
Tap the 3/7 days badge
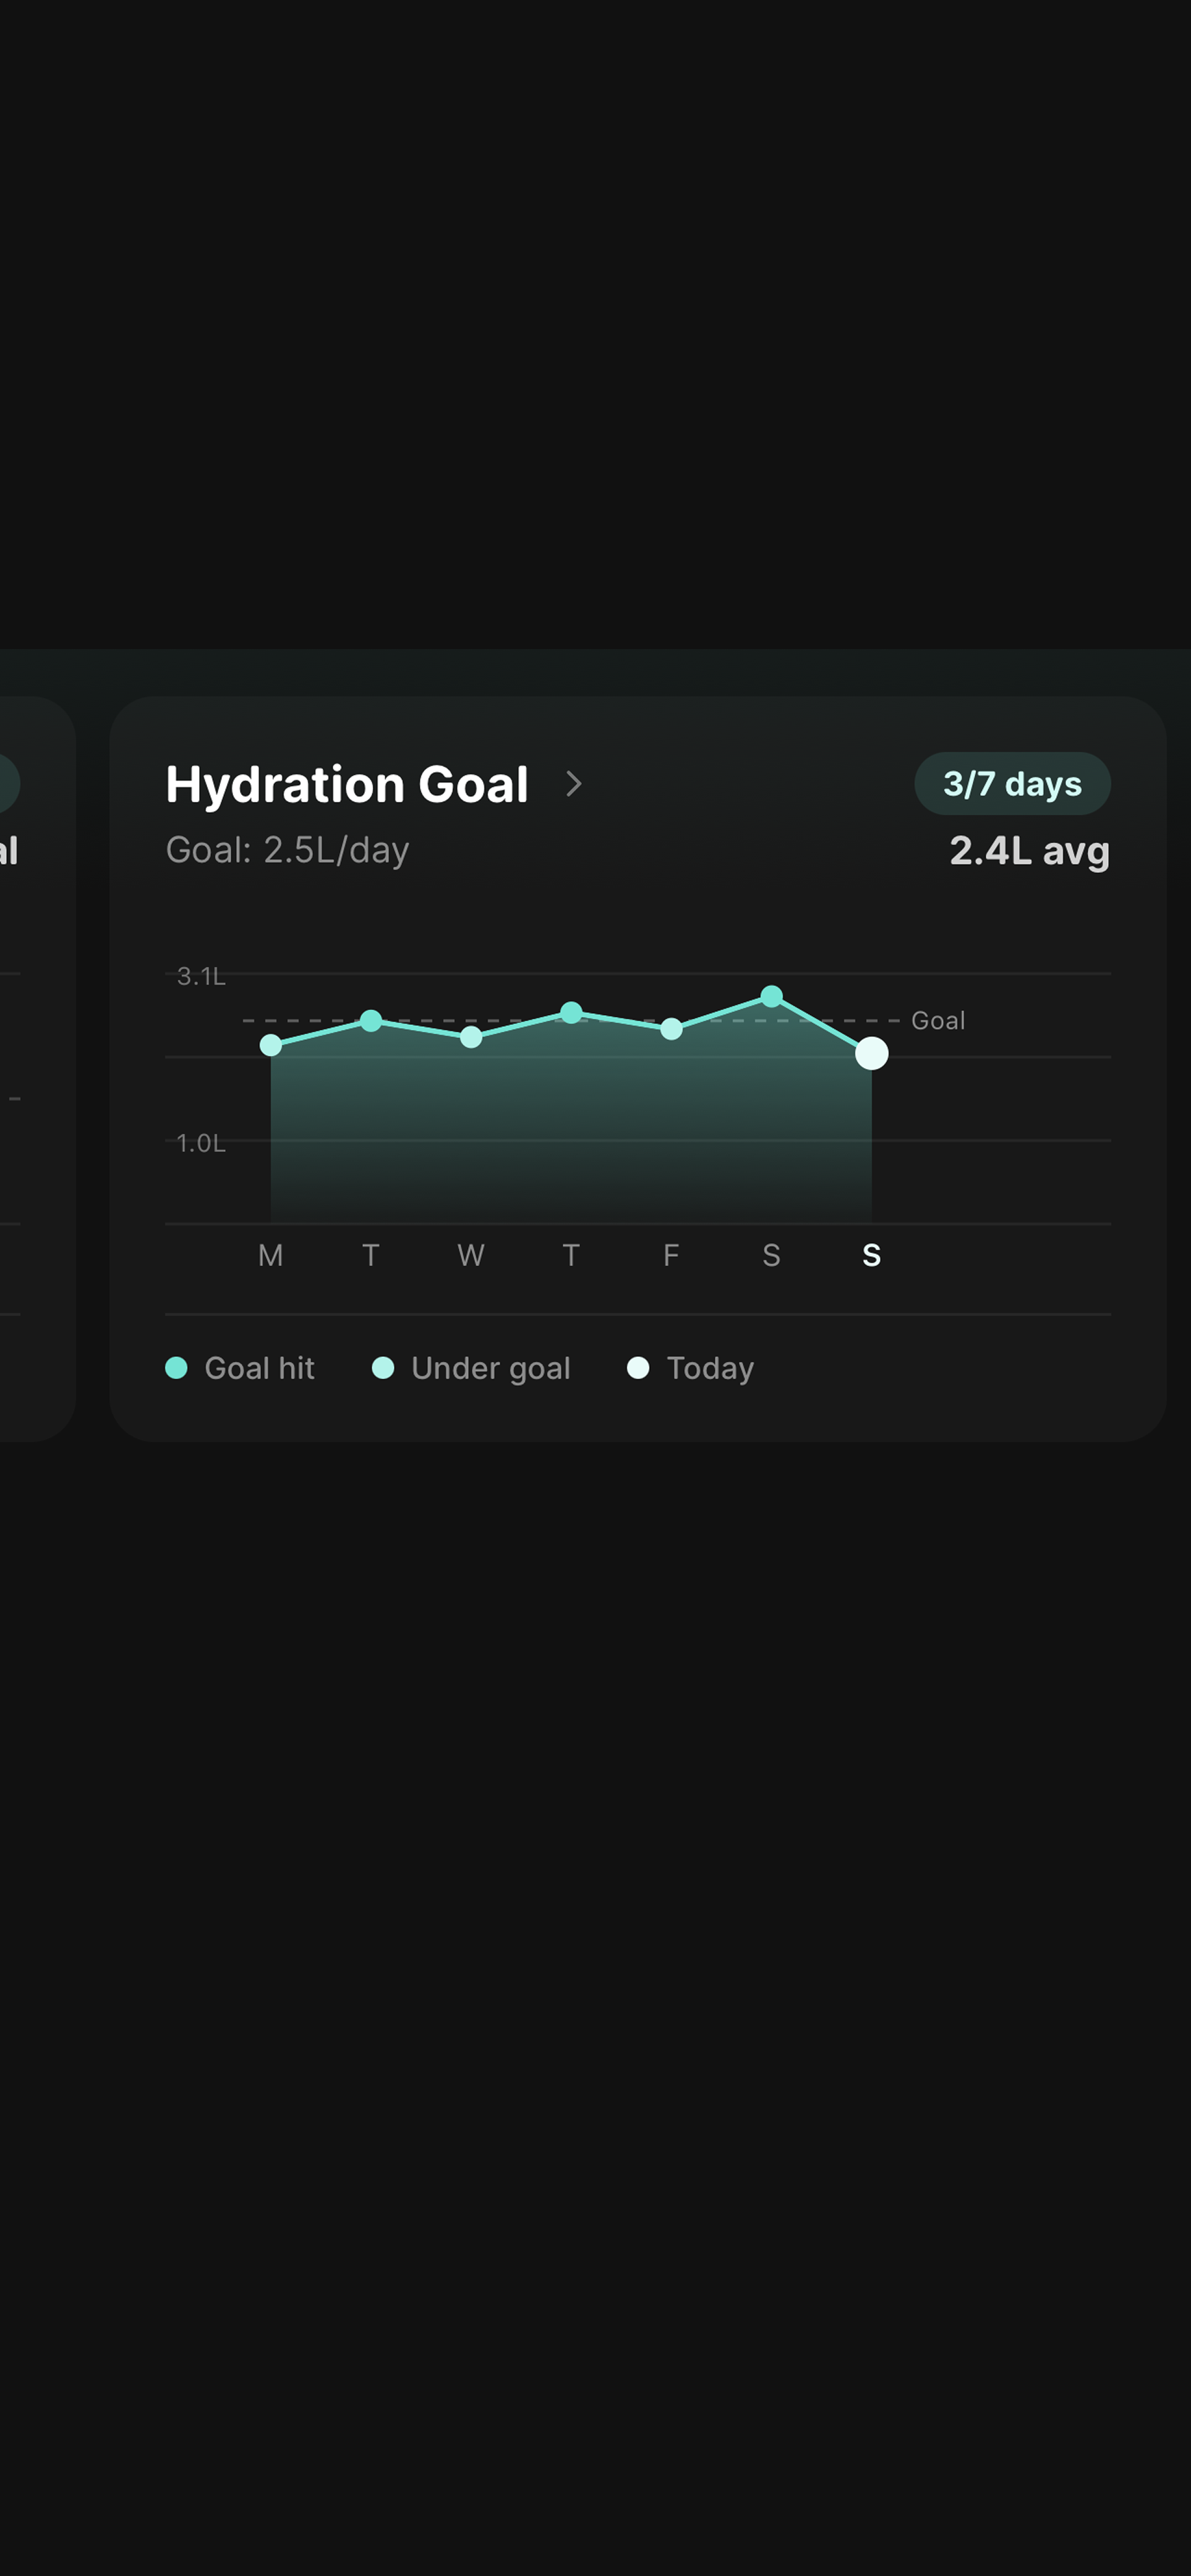tap(1011, 784)
